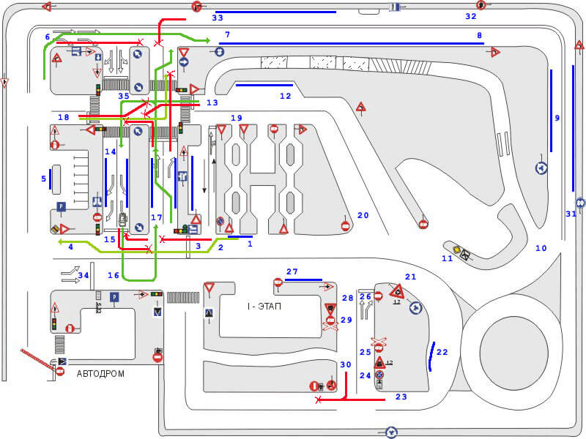Image resolution: width=586 pixels, height=439 pixels.
Task: Click the traffic light right of number 17
Action: pos(181,230)
